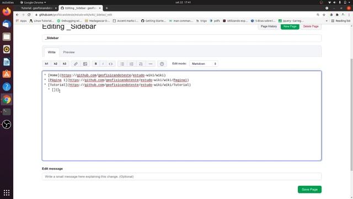Insert an h1 heading
353x199 pixels.
46,64
